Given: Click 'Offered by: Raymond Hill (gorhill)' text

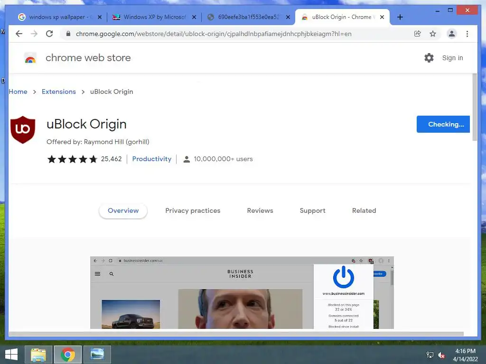Looking at the screenshot, I should click(98, 142).
